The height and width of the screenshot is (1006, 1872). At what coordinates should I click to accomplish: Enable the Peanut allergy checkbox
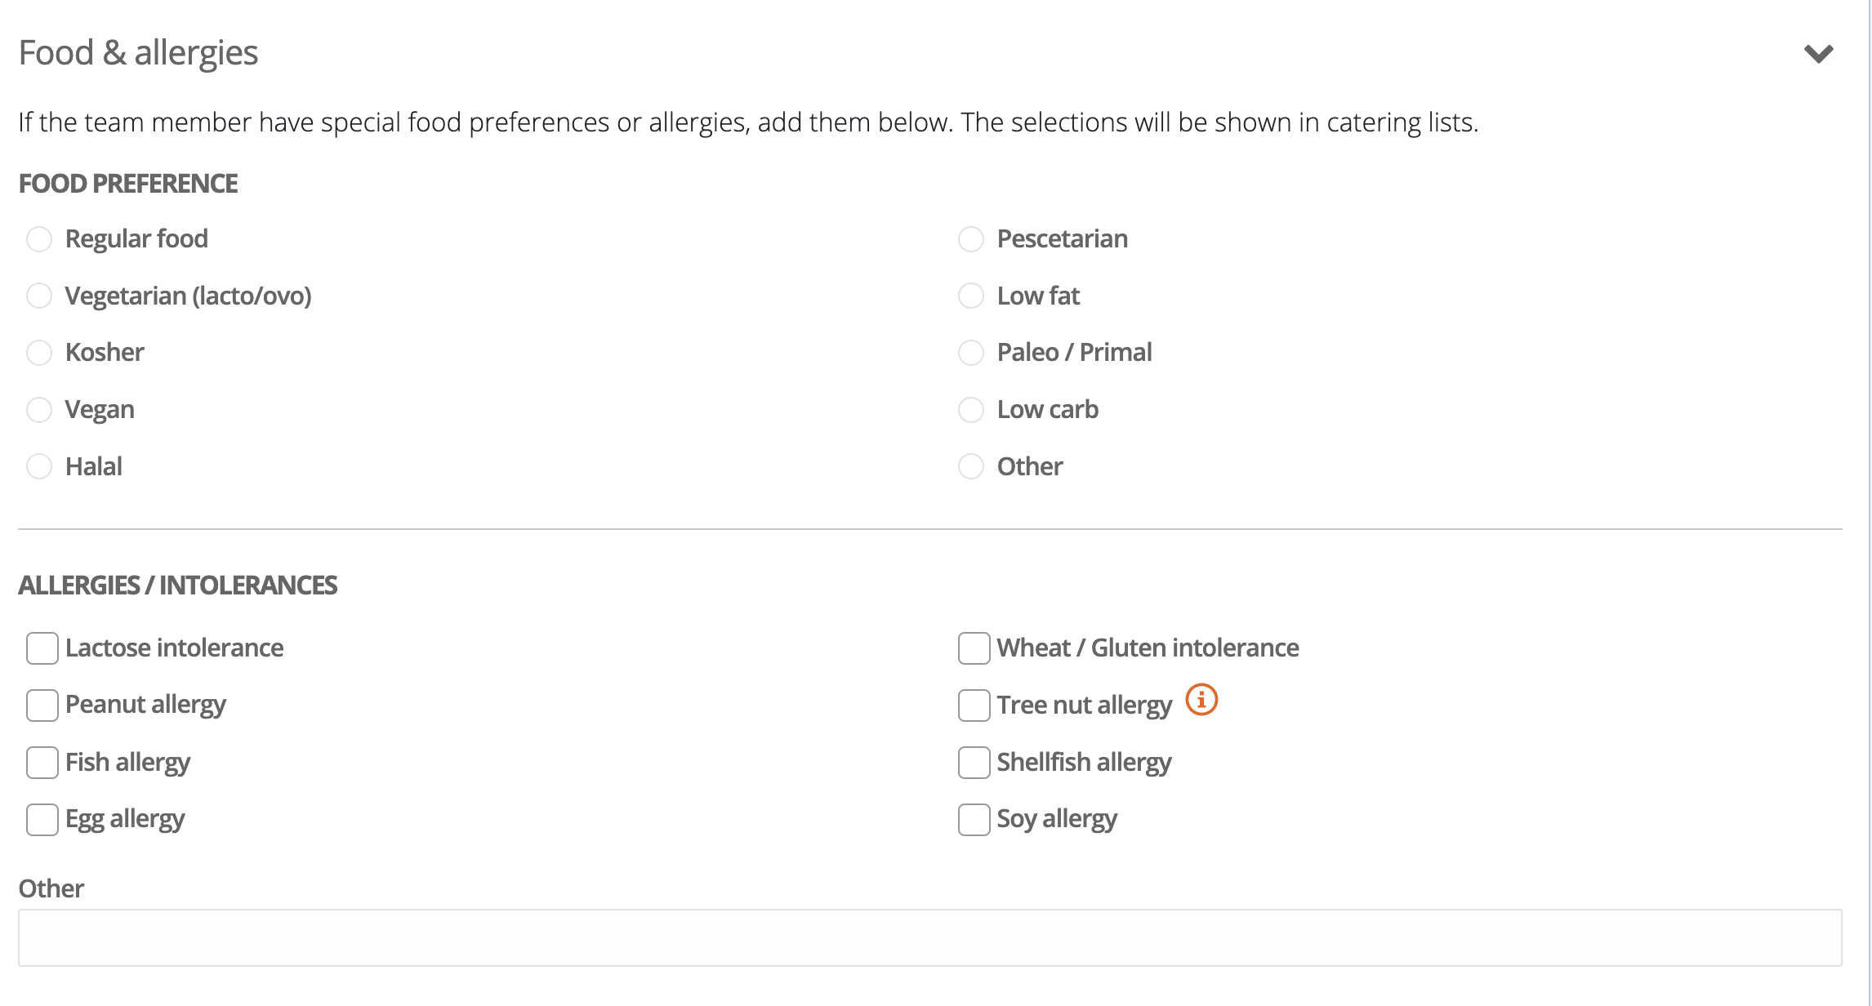(x=42, y=706)
